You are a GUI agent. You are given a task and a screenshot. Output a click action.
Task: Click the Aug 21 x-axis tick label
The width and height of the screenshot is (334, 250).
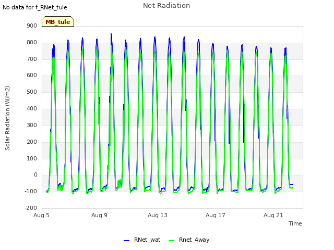tap(273, 215)
